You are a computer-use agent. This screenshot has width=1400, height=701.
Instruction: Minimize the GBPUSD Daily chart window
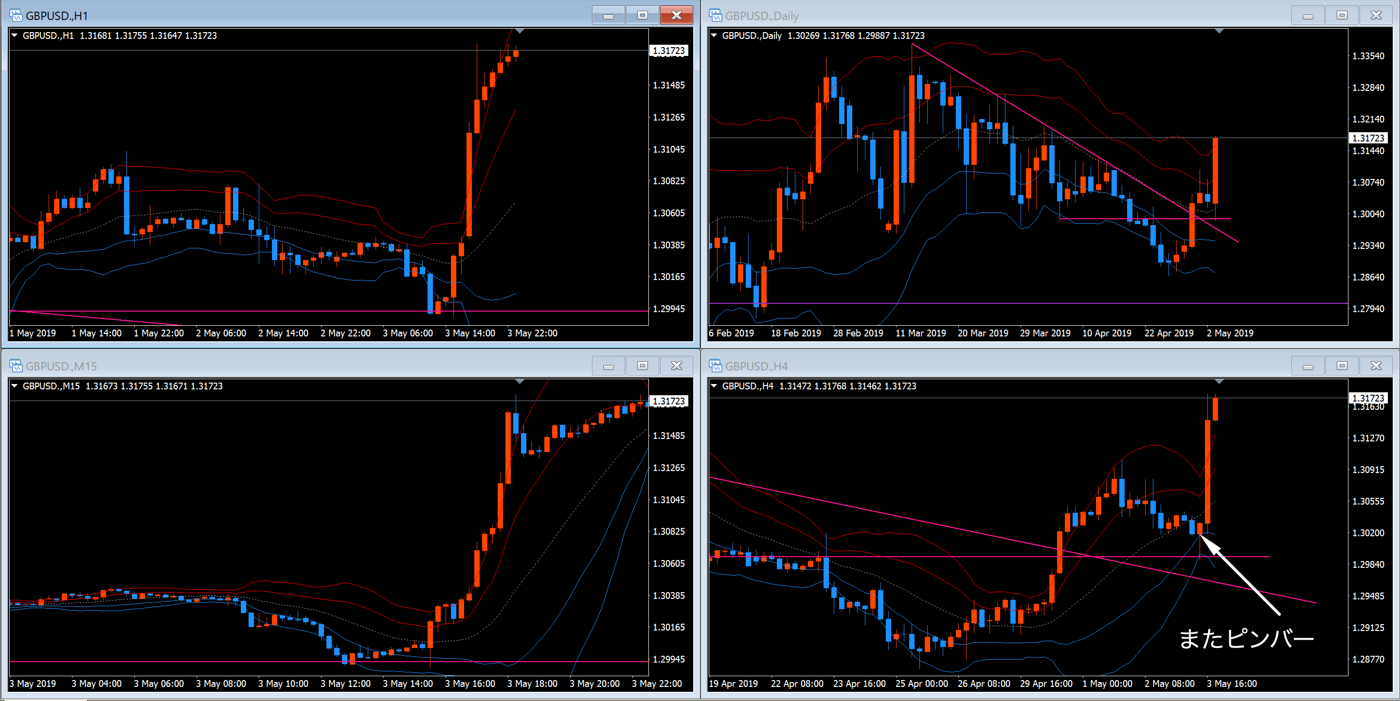1308,15
